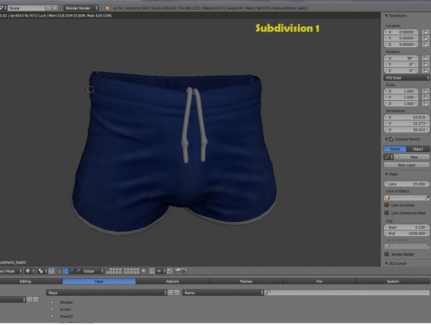Click the eyedropper in Lock to Object
The height and width of the screenshot is (325, 431).
[427, 198]
